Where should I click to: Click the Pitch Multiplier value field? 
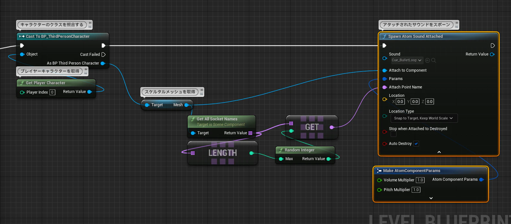(x=416, y=190)
